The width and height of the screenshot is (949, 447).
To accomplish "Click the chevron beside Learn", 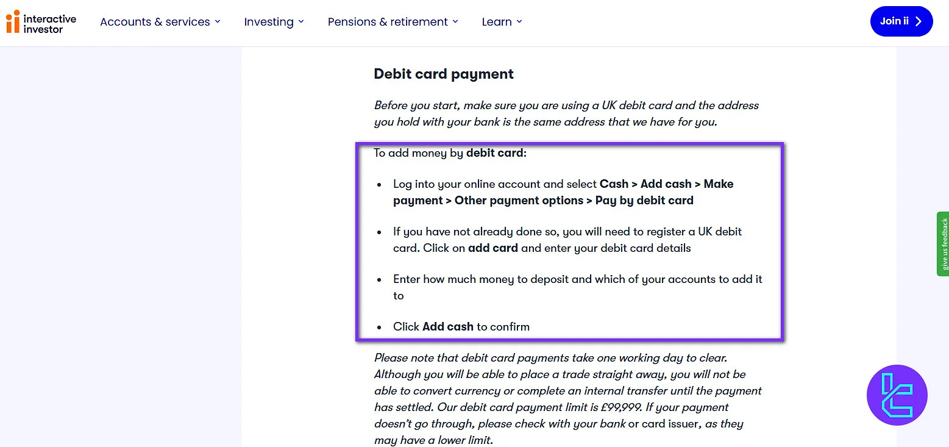I will 520,22.
